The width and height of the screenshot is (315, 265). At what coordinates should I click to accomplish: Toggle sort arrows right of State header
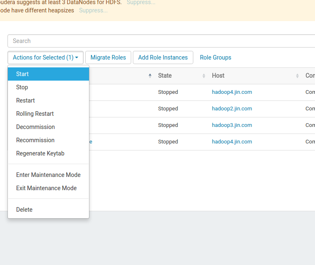[x=204, y=76]
